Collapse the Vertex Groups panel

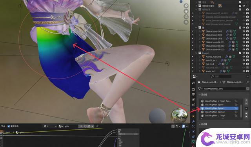(x=200, y=95)
